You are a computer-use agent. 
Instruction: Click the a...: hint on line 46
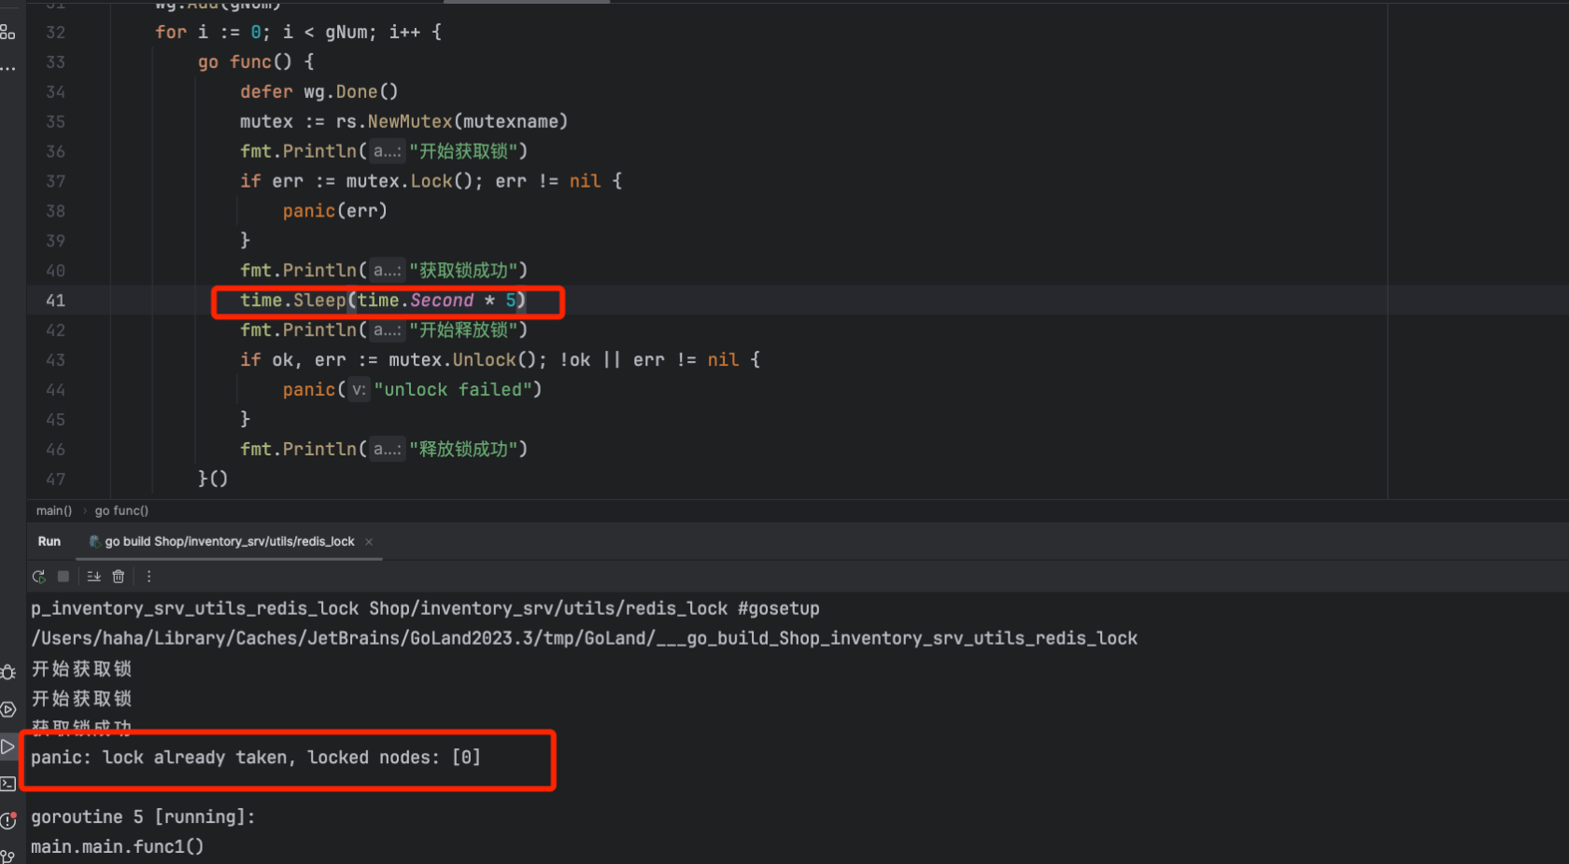(387, 450)
